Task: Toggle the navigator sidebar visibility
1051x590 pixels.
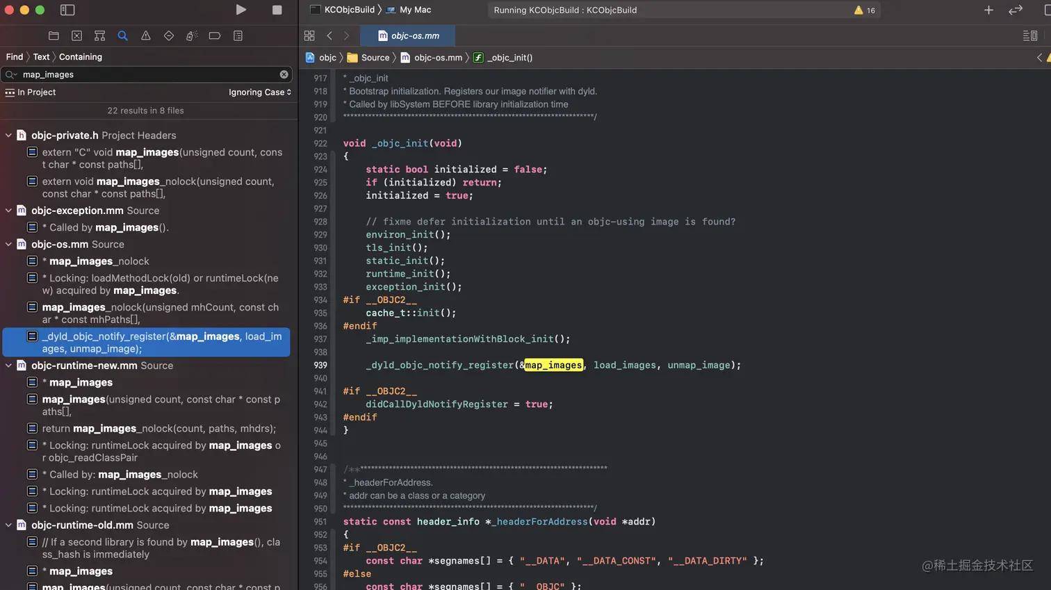Action: [67, 10]
